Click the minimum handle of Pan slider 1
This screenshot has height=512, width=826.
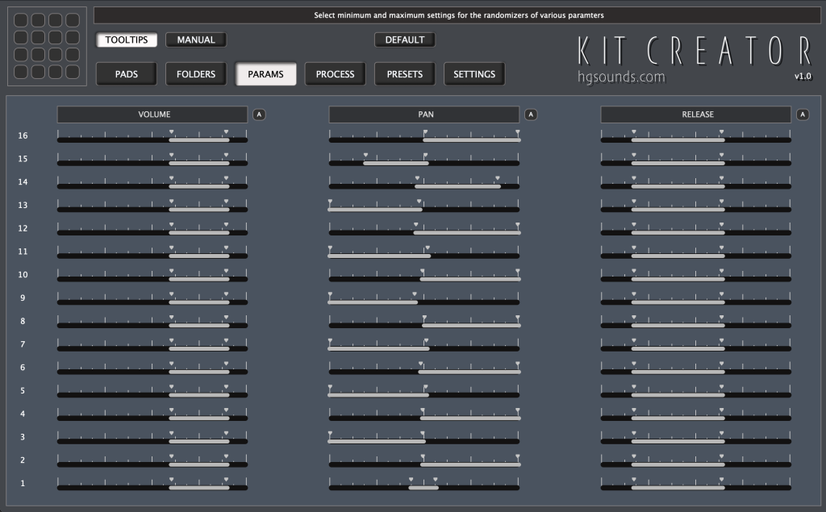(411, 480)
